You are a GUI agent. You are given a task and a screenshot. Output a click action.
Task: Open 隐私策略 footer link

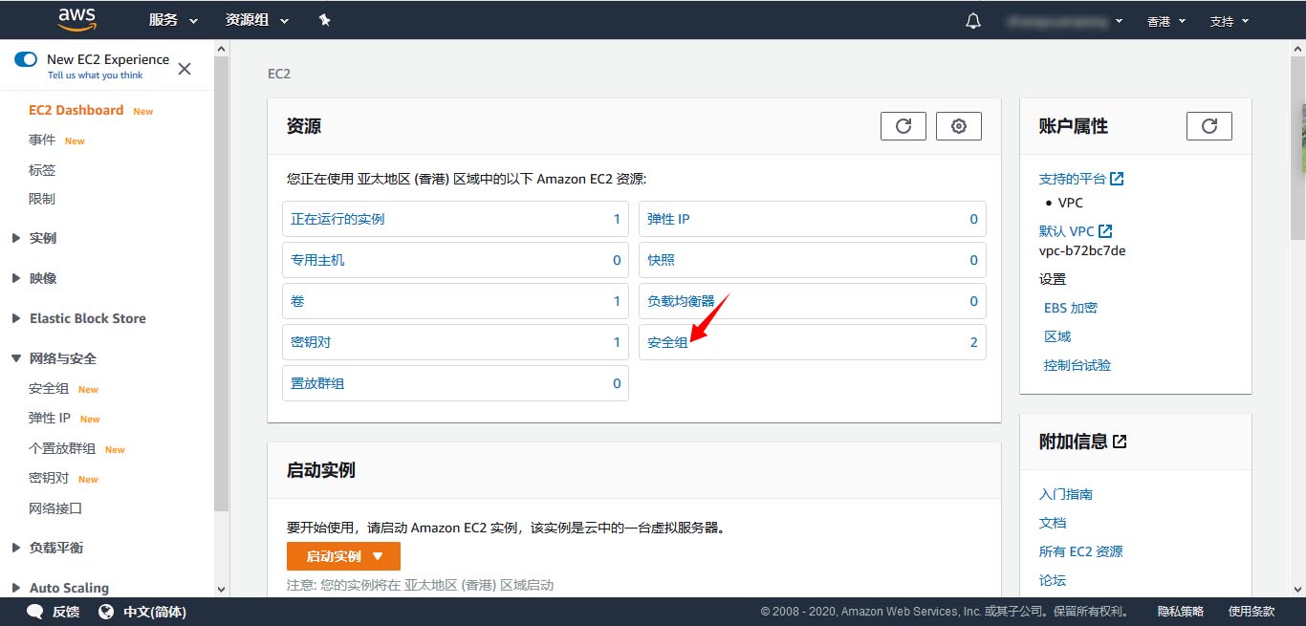[x=1181, y=612]
